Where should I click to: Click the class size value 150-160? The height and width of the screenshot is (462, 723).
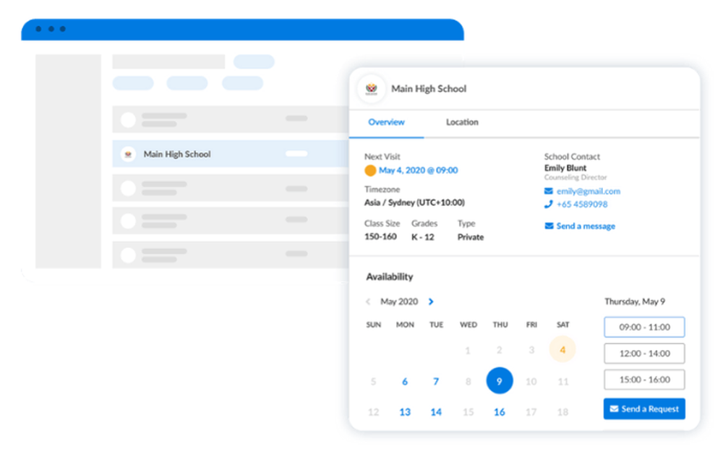click(380, 236)
